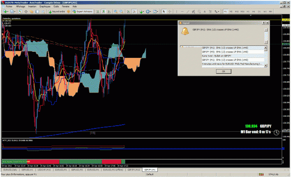Open the arrows objects dropdown

point(217,12)
